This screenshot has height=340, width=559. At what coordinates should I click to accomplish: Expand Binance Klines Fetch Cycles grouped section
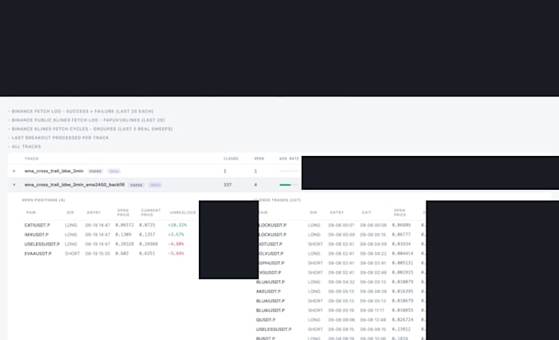pyautogui.click(x=92, y=129)
